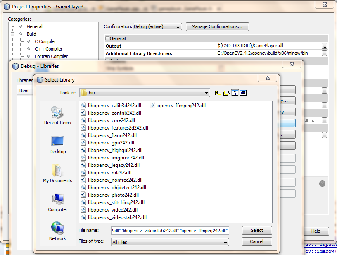Click Cancel in Select Library dialog
The image size is (337, 255).
click(x=257, y=241)
